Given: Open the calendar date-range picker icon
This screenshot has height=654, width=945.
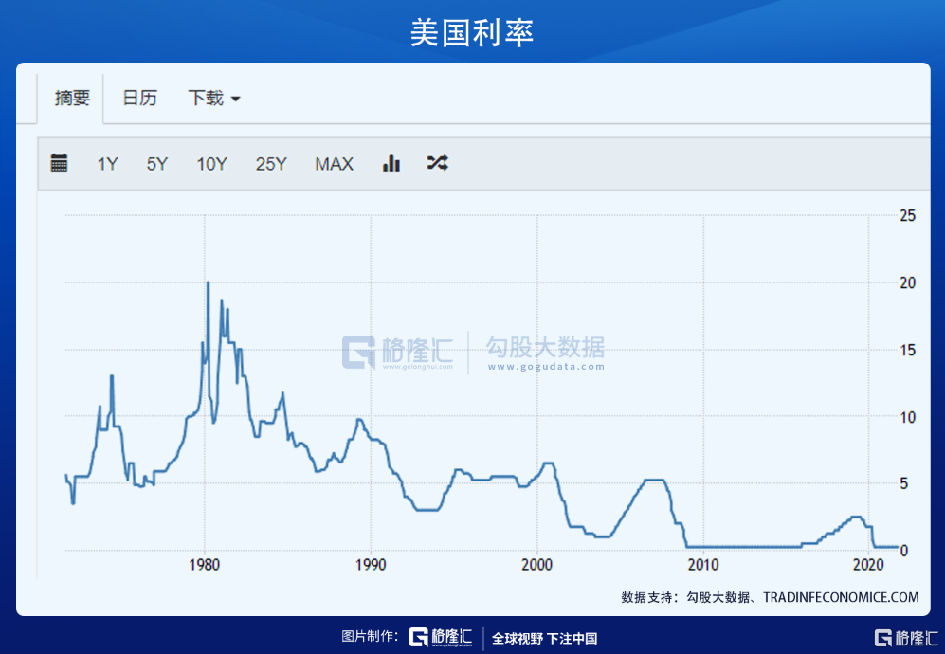Looking at the screenshot, I should coord(59,163).
